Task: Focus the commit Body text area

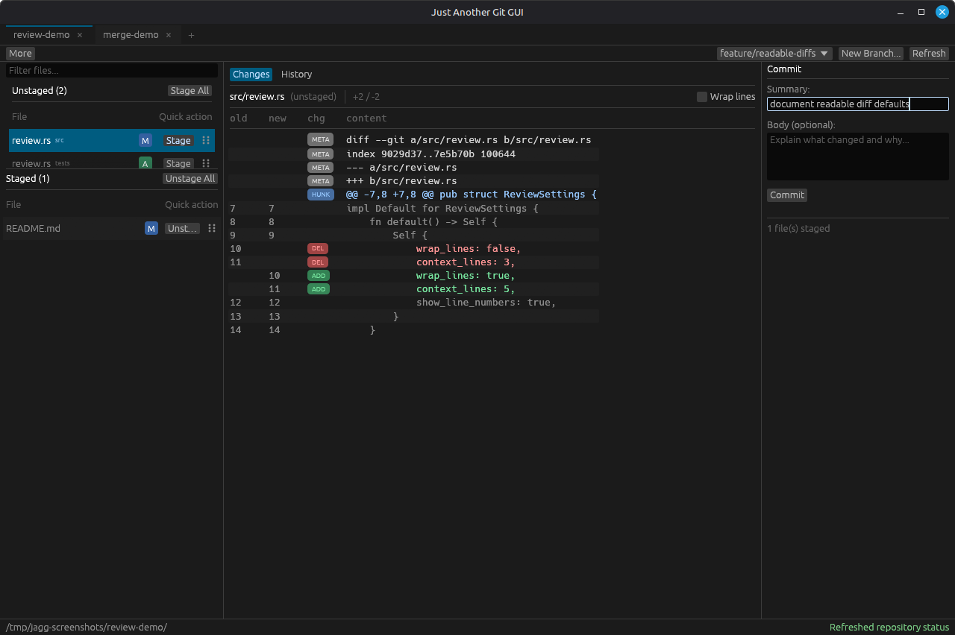Action: [858, 157]
